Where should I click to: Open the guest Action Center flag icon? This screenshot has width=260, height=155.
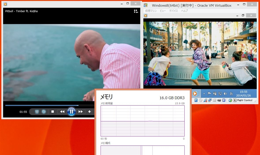[209, 94]
